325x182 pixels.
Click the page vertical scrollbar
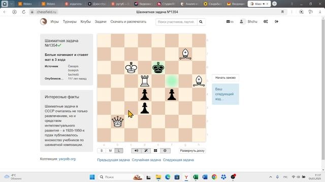323,89
